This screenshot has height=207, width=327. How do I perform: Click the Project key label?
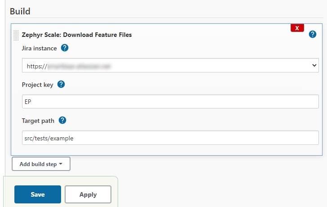point(37,85)
